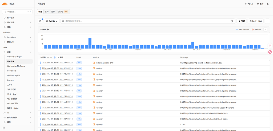The image size is (273, 131).
Task: Click the tallest bar in Events chart
Action: (90, 43)
